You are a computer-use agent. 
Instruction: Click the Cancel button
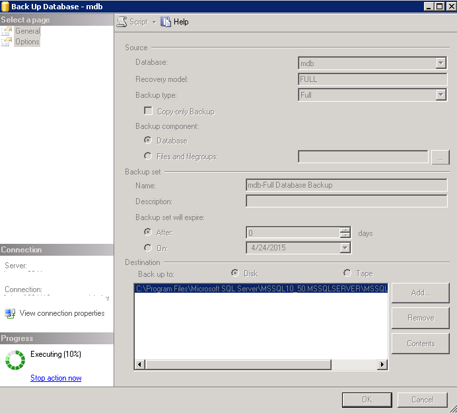pyautogui.click(x=422, y=399)
